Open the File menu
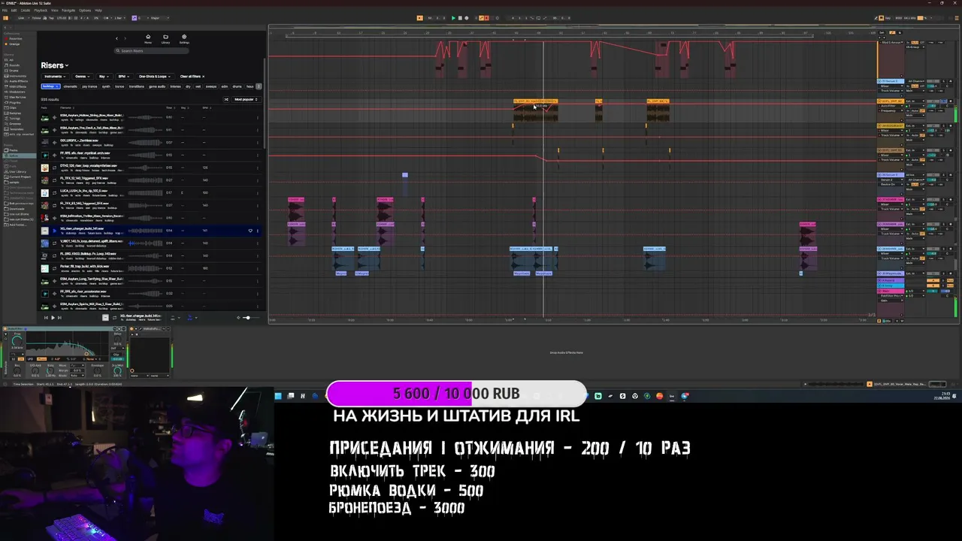 click(x=5, y=11)
